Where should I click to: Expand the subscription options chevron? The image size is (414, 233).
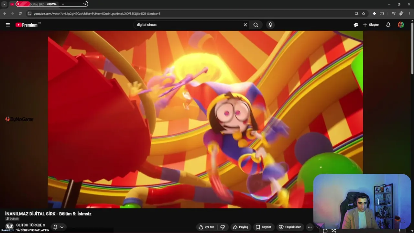pyautogui.click(x=62, y=227)
